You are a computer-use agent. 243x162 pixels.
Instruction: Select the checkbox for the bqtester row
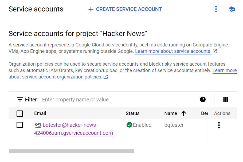(19, 125)
